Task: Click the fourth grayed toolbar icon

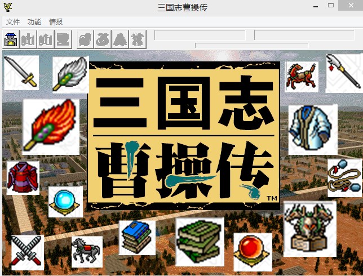Action: (x=63, y=39)
